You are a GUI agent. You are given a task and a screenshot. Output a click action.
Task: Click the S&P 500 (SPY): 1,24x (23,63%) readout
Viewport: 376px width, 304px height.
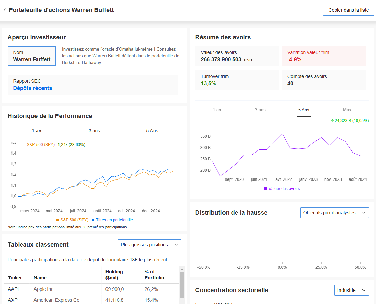[x=56, y=145]
